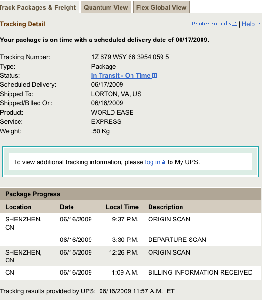Open the Help link
The image size is (262, 300).
click(x=248, y=24)
